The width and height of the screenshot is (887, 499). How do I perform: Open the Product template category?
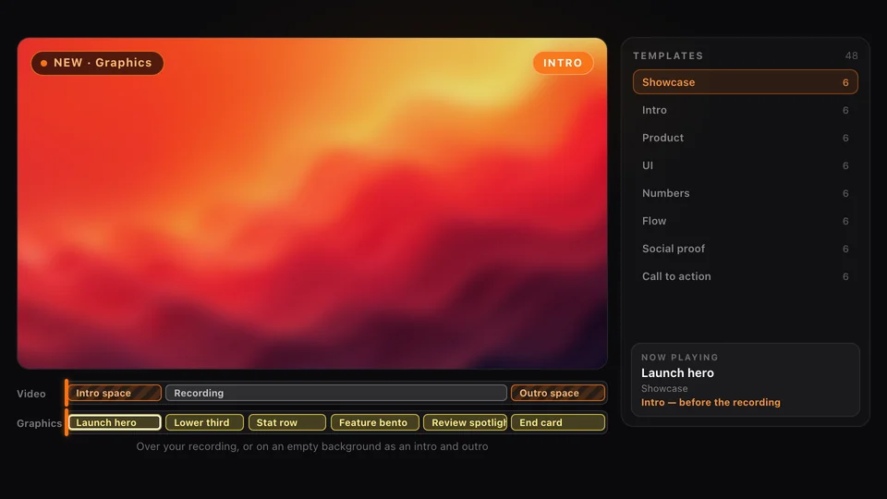click(745, 138)
